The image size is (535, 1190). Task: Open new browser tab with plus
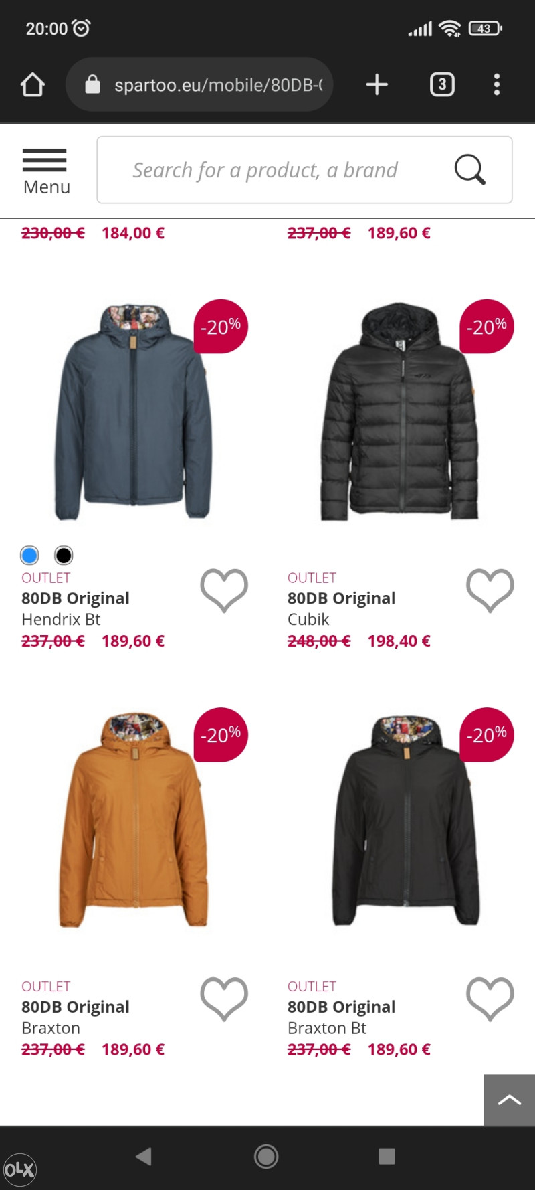pyautogui.click(x=377, y=84)
